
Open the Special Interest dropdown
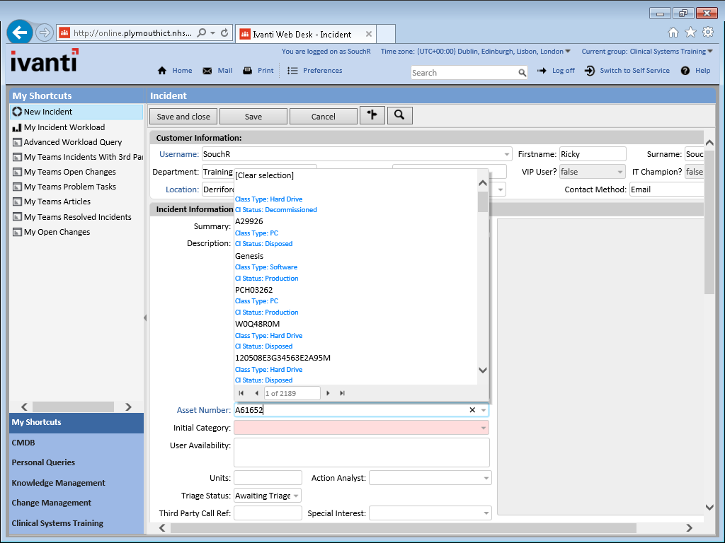tap(486, 513)
